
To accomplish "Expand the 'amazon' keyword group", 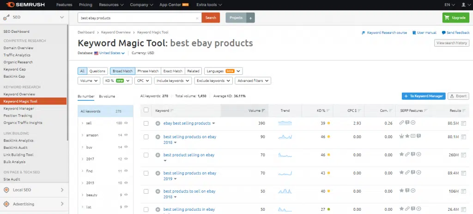I will [x=82, y=135].
